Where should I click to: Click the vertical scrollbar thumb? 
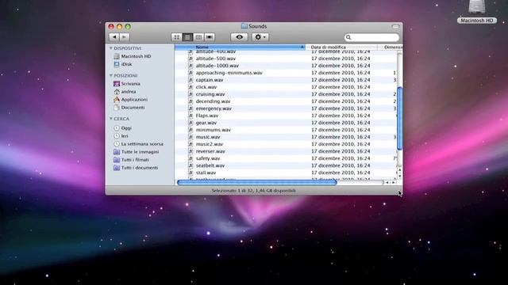[x=399, y=118]
